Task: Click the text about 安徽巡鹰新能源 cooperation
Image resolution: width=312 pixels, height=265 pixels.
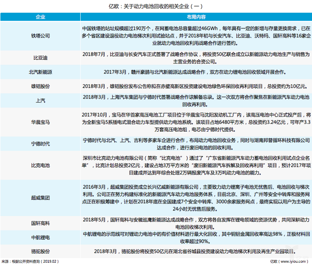Action: (196, 224)
